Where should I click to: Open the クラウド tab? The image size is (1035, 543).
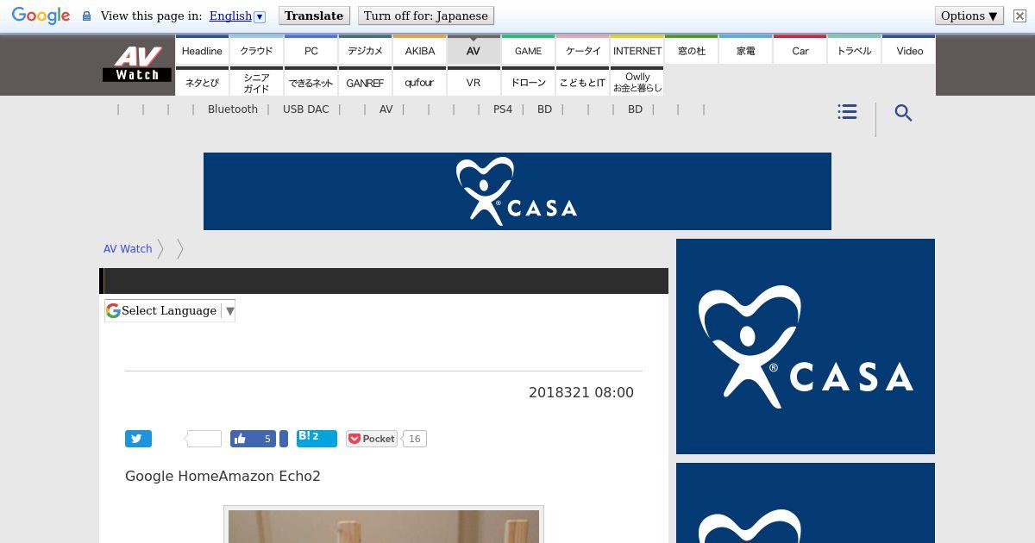coord(256,50)
